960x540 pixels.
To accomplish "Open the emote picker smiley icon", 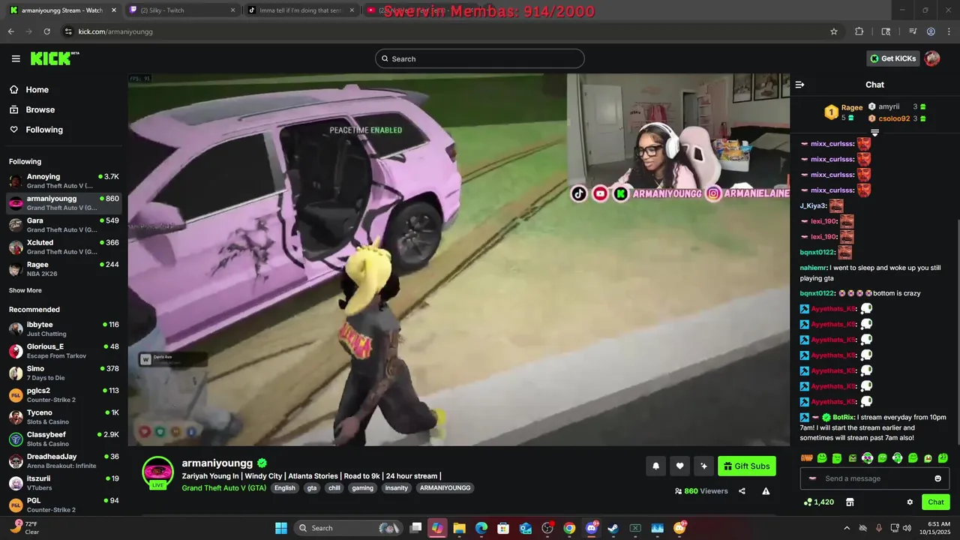I will coord(937,478).
